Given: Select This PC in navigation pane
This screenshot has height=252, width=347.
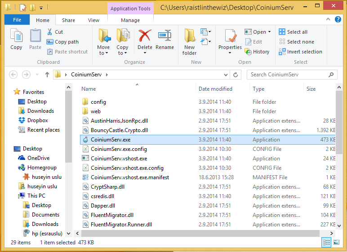Looking at the screenshot, I should [x=31, y=196].
